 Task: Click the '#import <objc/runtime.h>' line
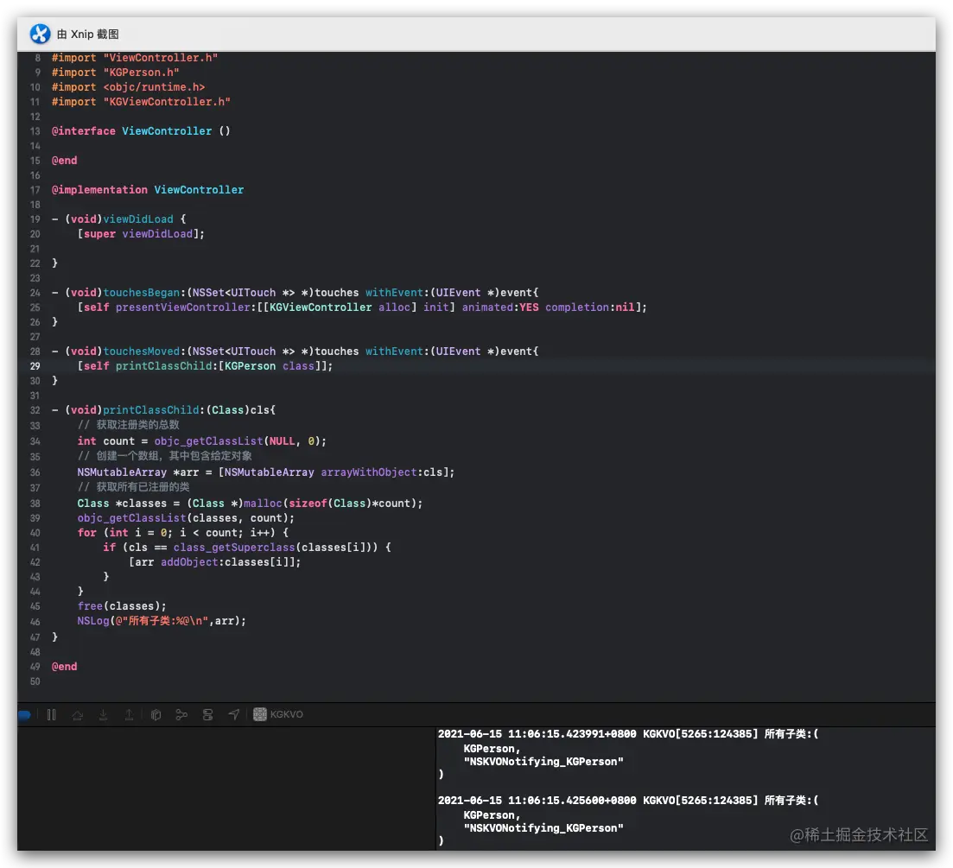128,87
